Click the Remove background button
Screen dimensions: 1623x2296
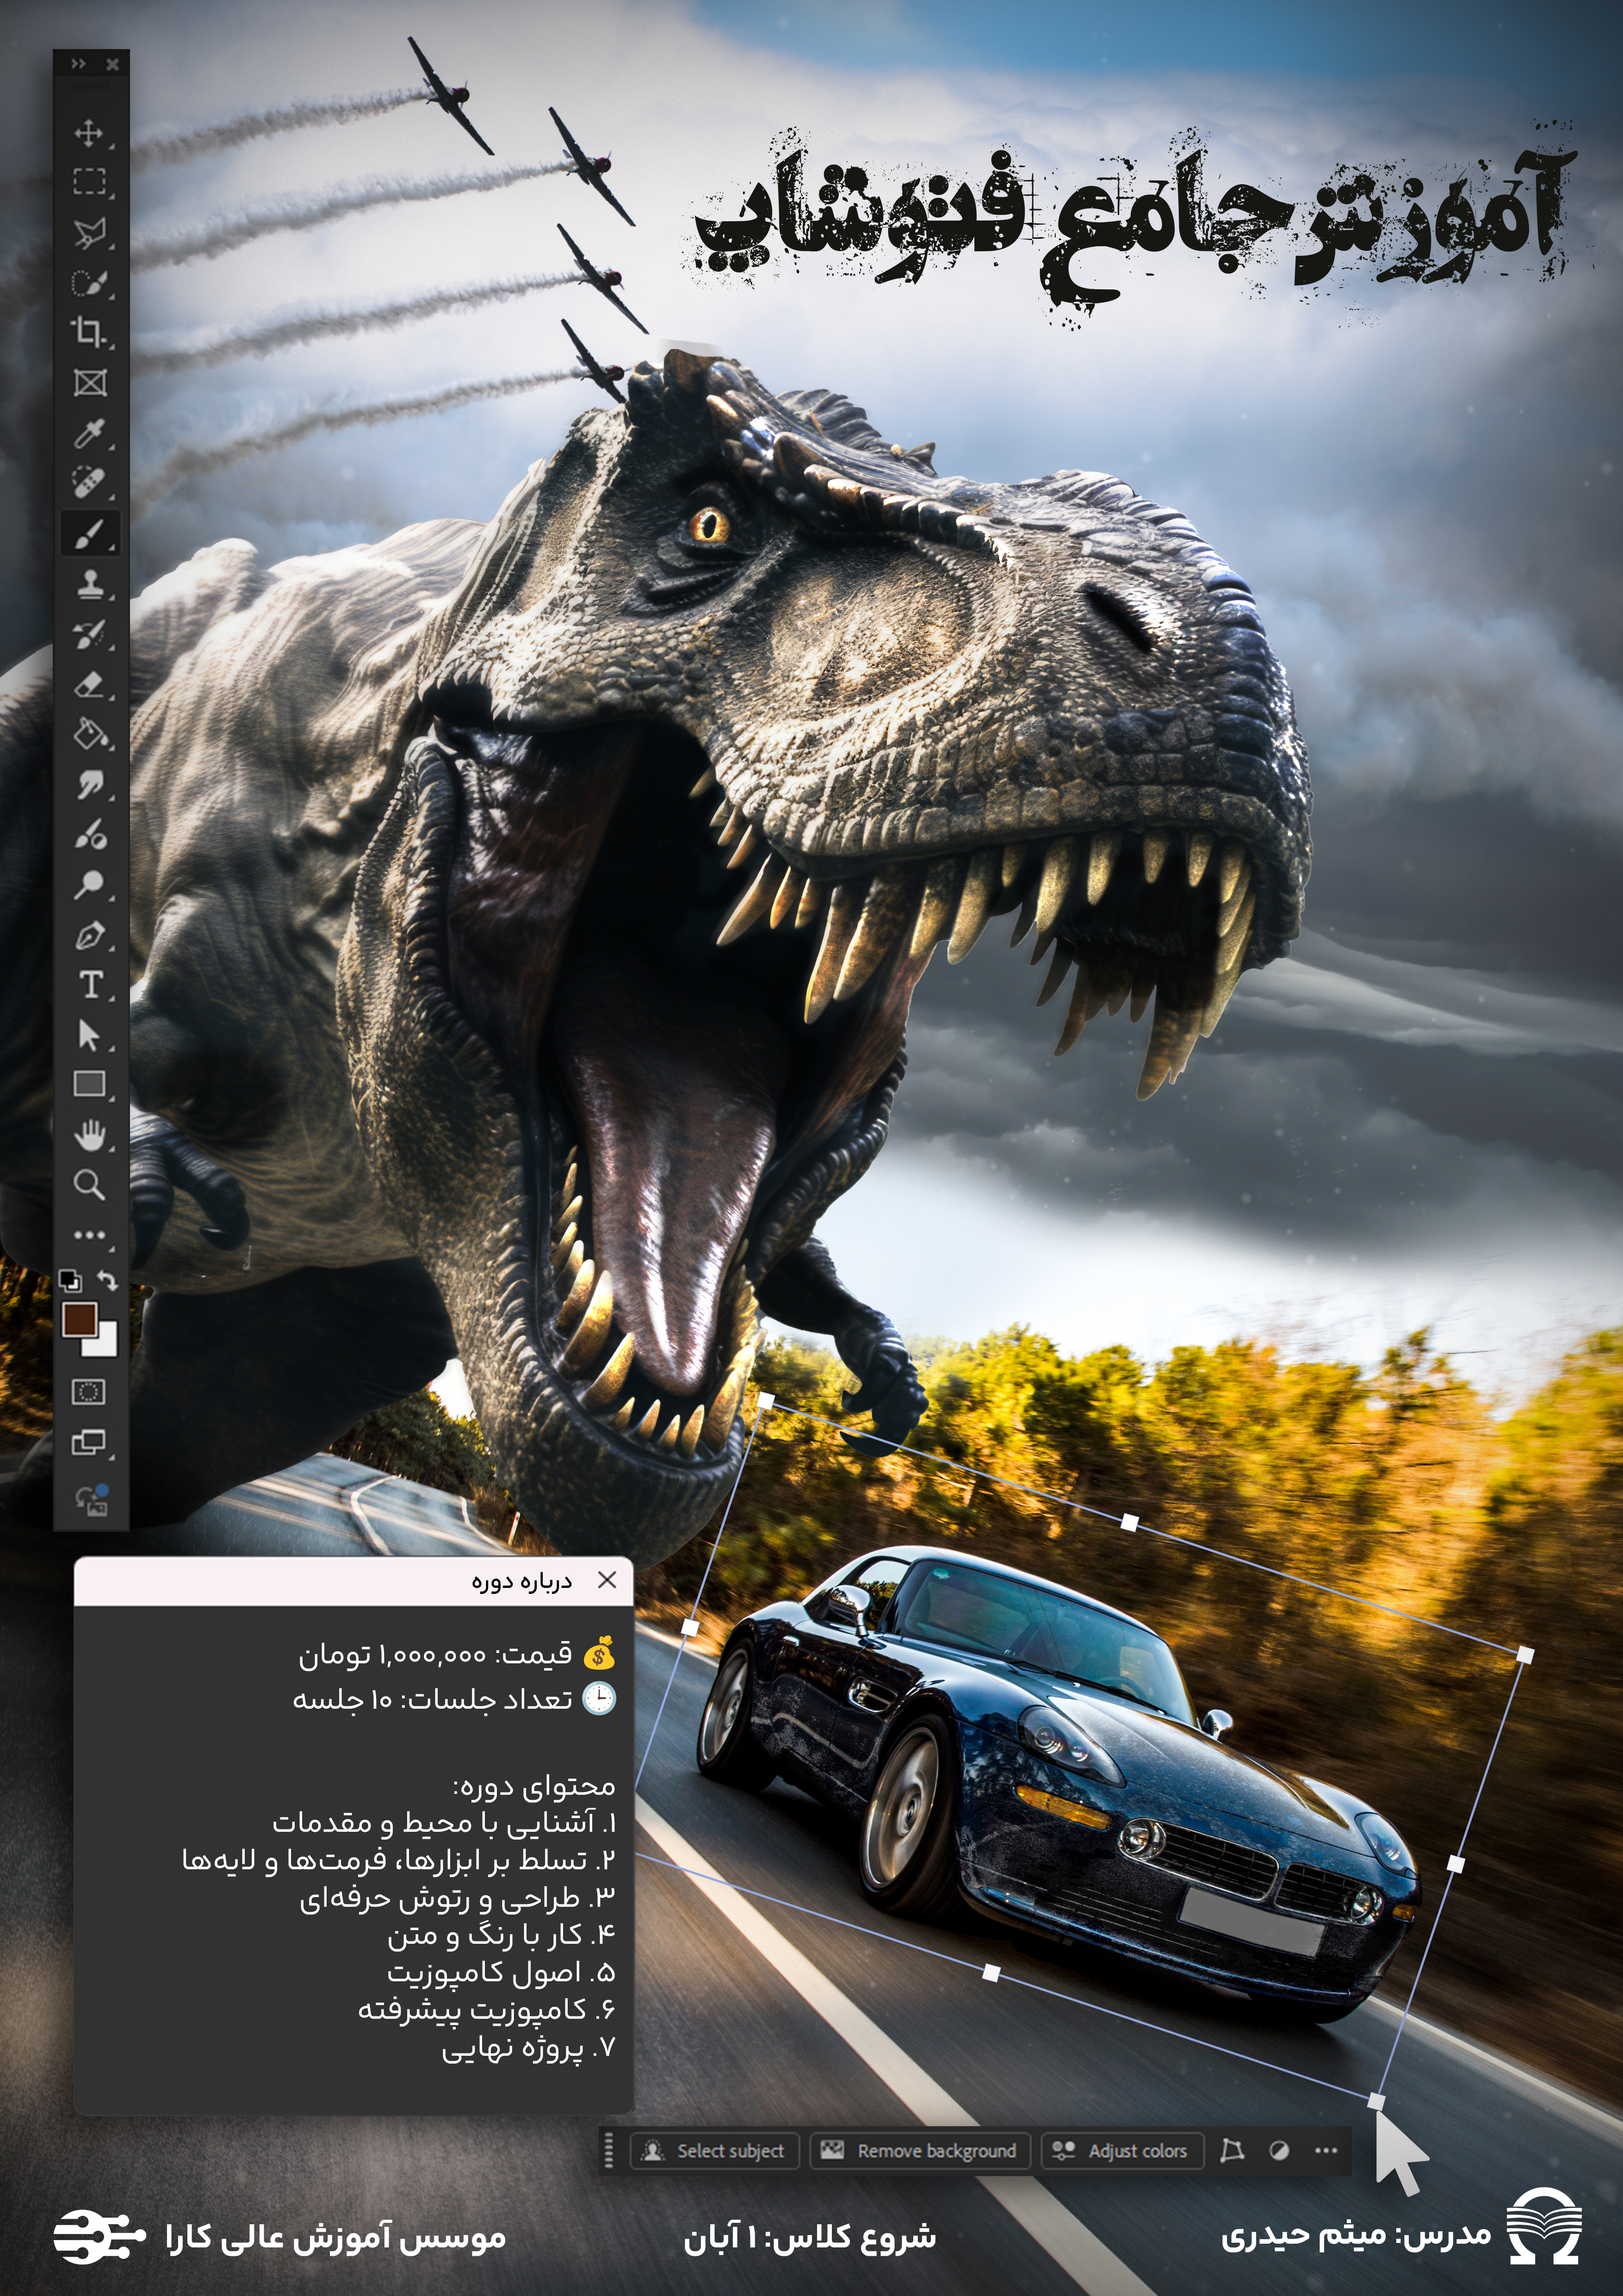click(x=919, y=2151)
